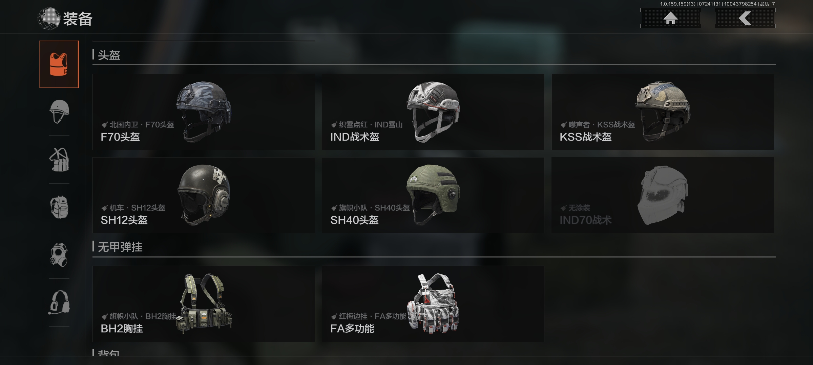Select the F70头盔 helmet card
Image resolution: width=813 pixels, height=365 pixels.
tap(204, 112)
